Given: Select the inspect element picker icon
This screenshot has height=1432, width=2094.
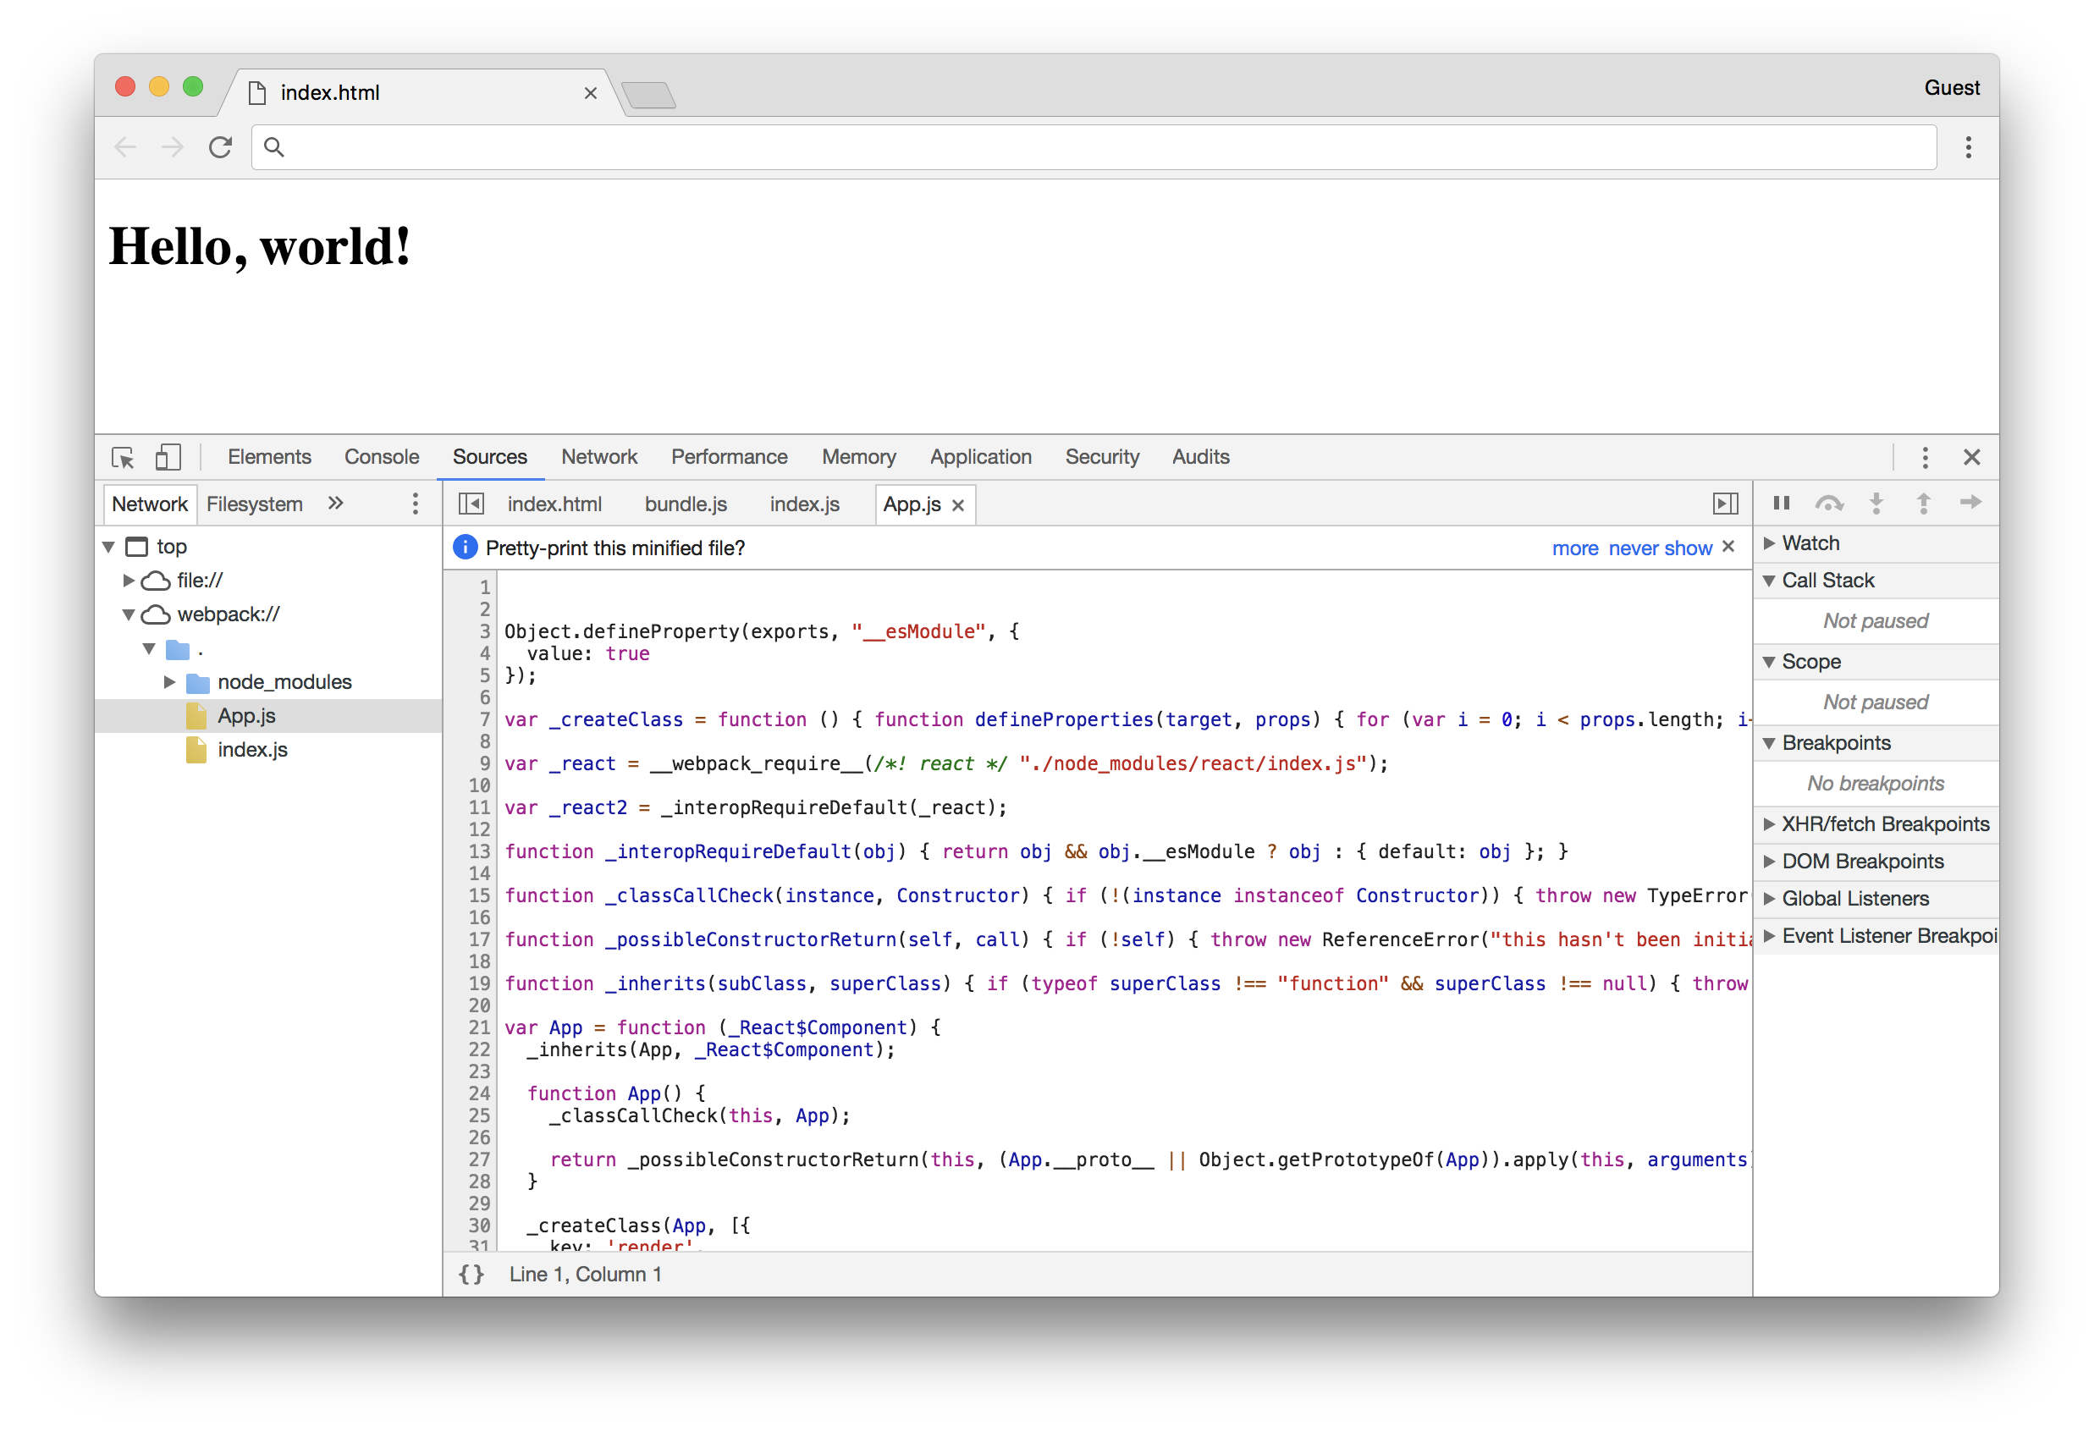Looking at the screenshot, I should click(123, 458).
